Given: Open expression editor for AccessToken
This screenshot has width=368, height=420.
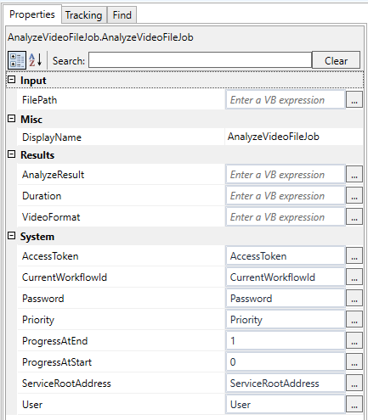Looking at the screenshot, I should coord(354,255).
